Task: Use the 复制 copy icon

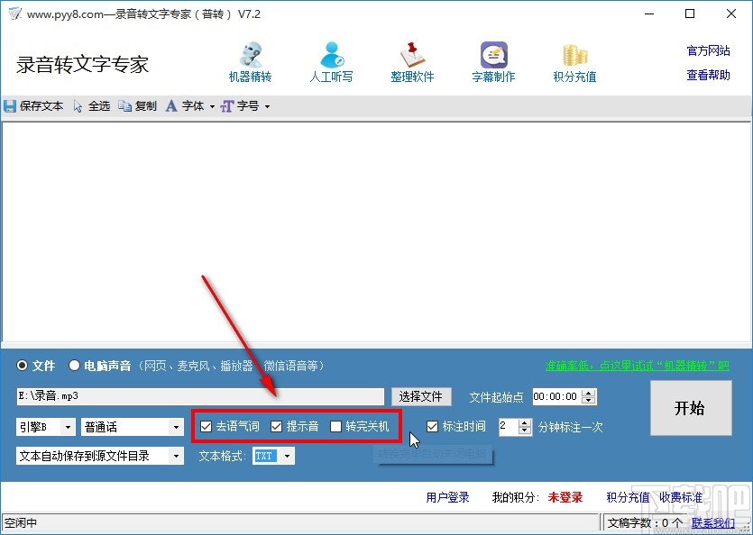Action: (x=137, y=105)
